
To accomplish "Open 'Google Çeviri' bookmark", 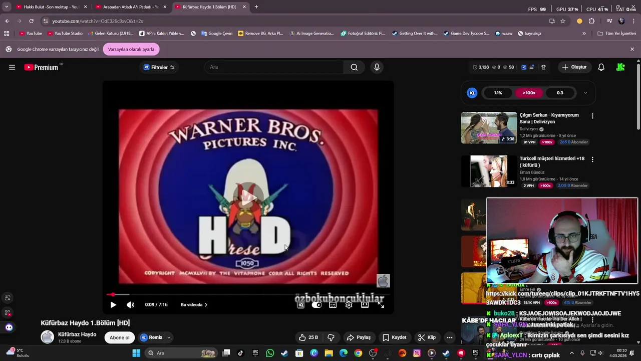I will (x=217, y=34).
